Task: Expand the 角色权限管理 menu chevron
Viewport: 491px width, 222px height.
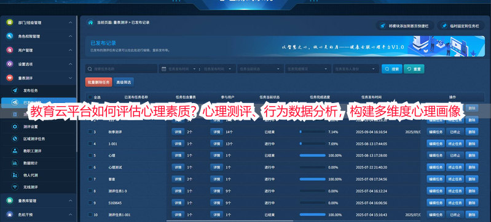Action: pos(71,36)
